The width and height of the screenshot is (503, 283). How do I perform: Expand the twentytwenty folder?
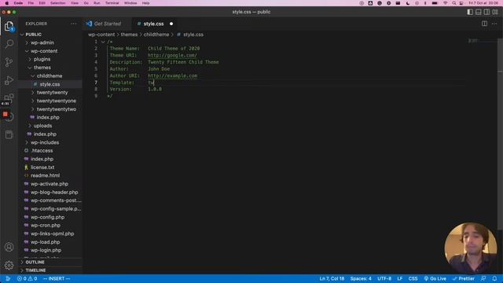[x=52, y=93]
